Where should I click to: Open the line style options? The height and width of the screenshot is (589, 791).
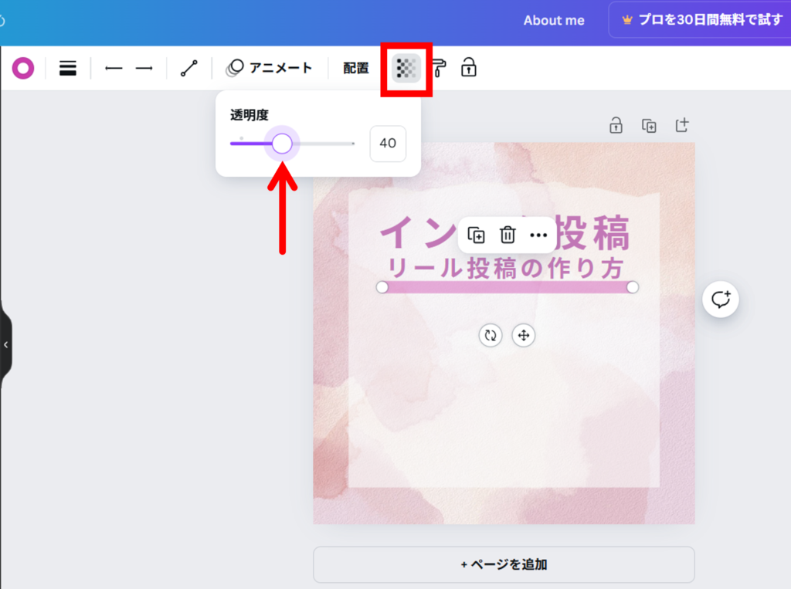click(x=68, y=69)
